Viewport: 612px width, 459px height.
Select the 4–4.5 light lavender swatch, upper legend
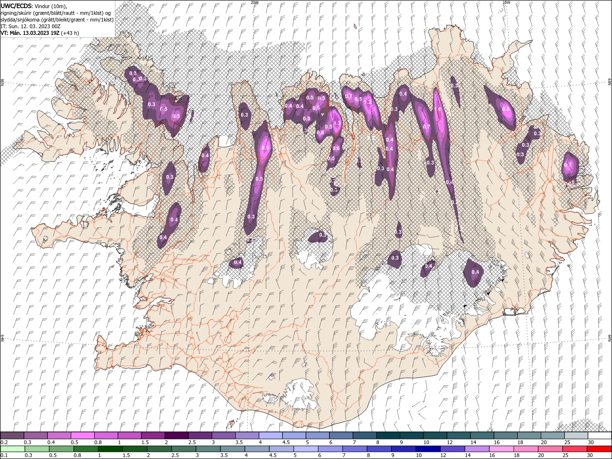(x=270, y=436)
